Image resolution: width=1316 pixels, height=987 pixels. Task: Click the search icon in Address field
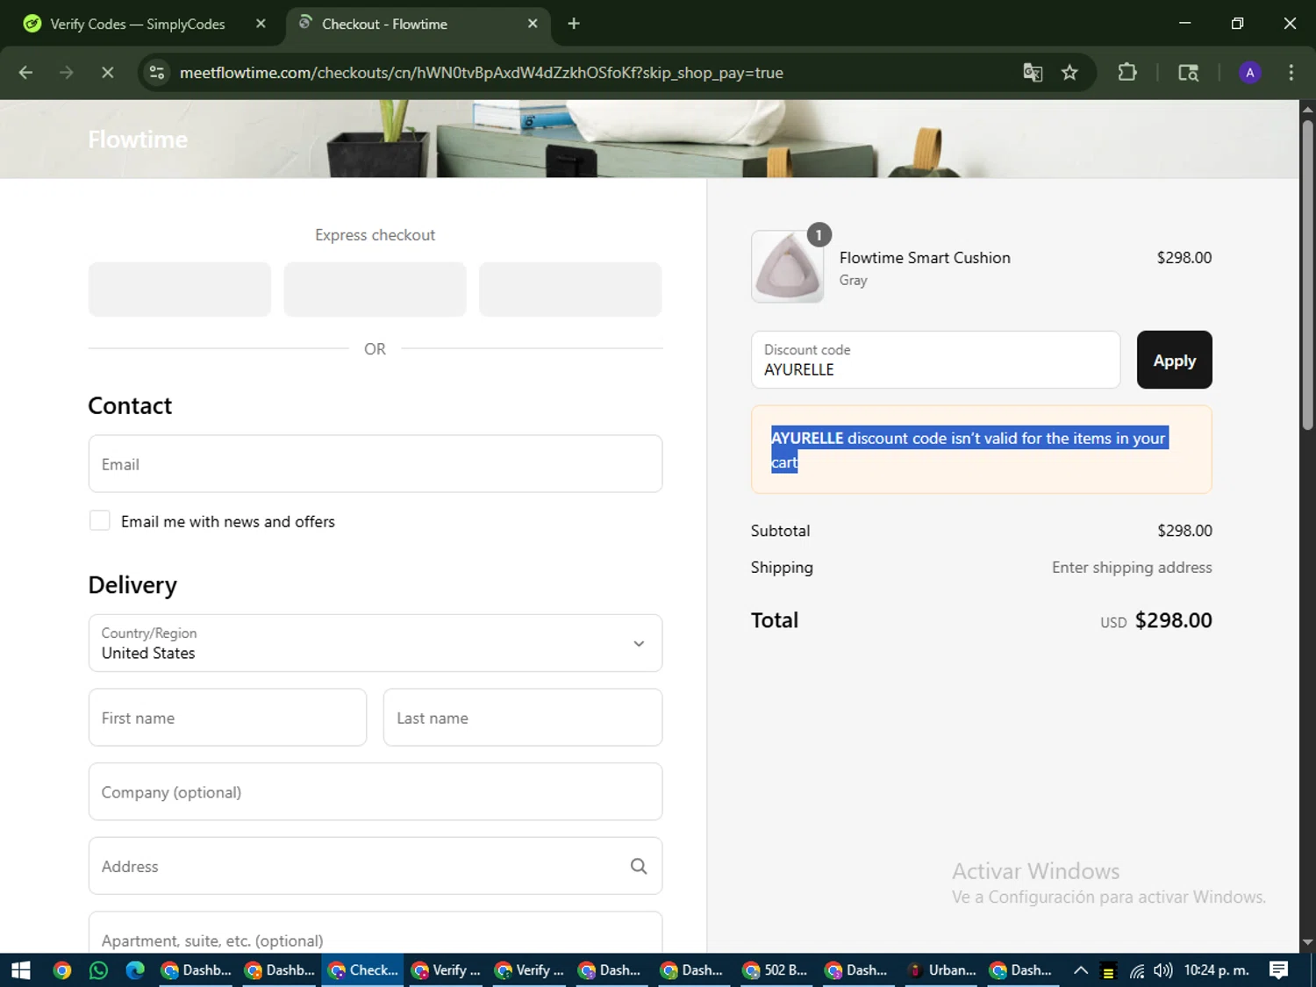click(x=639, y=866)
